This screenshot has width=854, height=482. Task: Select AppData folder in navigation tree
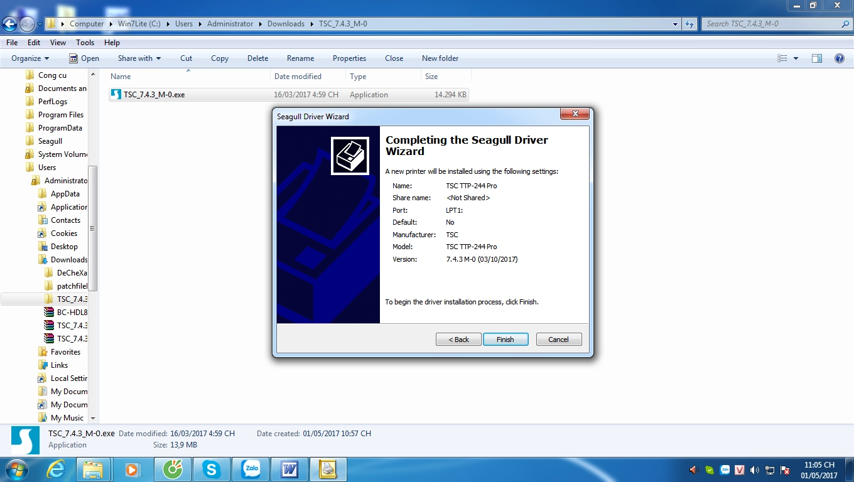point(65,194)
